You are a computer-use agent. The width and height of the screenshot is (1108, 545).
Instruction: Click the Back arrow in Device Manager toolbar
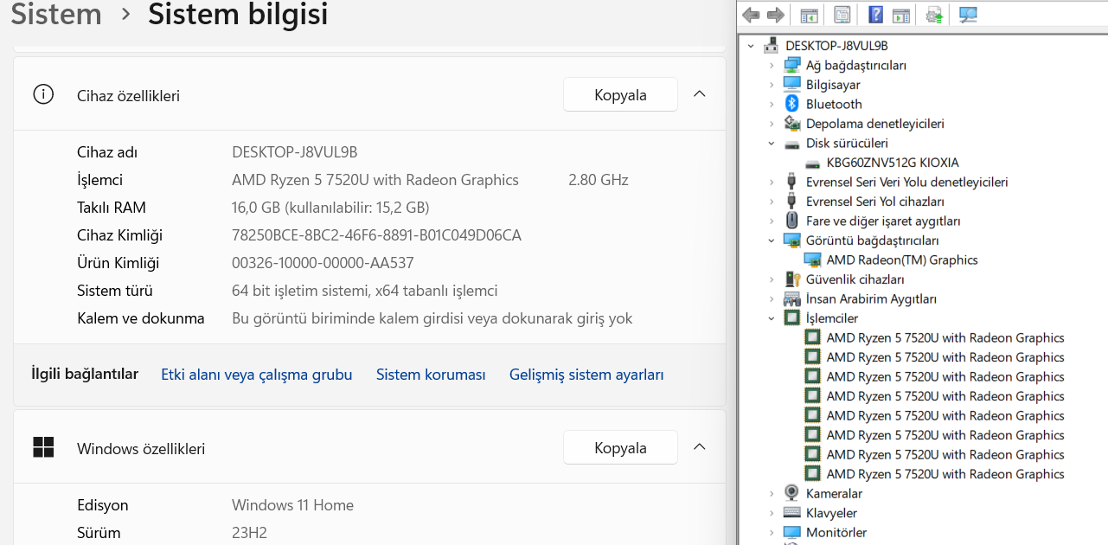click(751, 15)
